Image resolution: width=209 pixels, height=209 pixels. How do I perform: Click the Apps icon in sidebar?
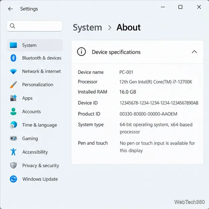pyautogui.click(x=13, y=98)
